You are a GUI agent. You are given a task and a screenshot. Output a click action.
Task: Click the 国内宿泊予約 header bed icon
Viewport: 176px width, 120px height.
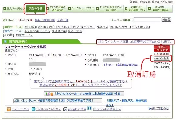(5, 42)
